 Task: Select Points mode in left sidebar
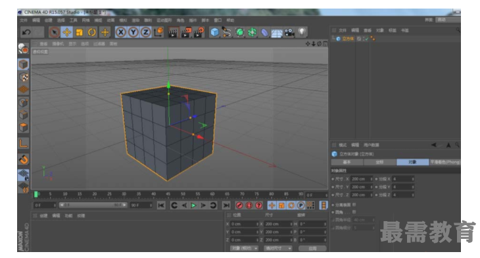click(23, 102)
